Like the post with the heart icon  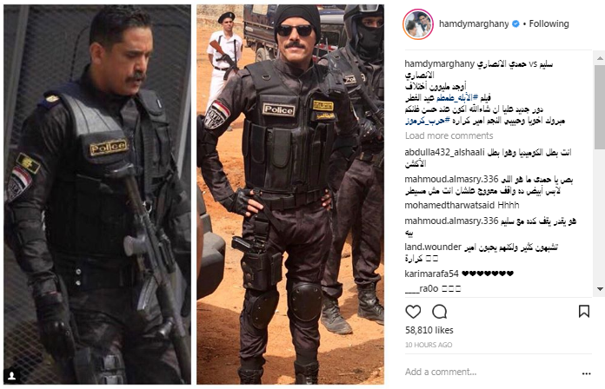pyautogui.click(x=413, y=312)
